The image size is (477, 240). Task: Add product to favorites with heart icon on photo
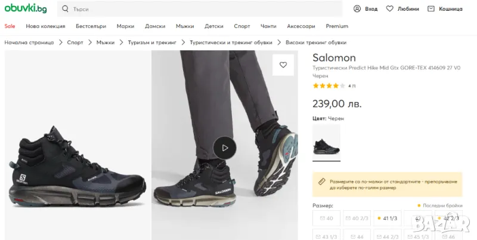(283, 65)
